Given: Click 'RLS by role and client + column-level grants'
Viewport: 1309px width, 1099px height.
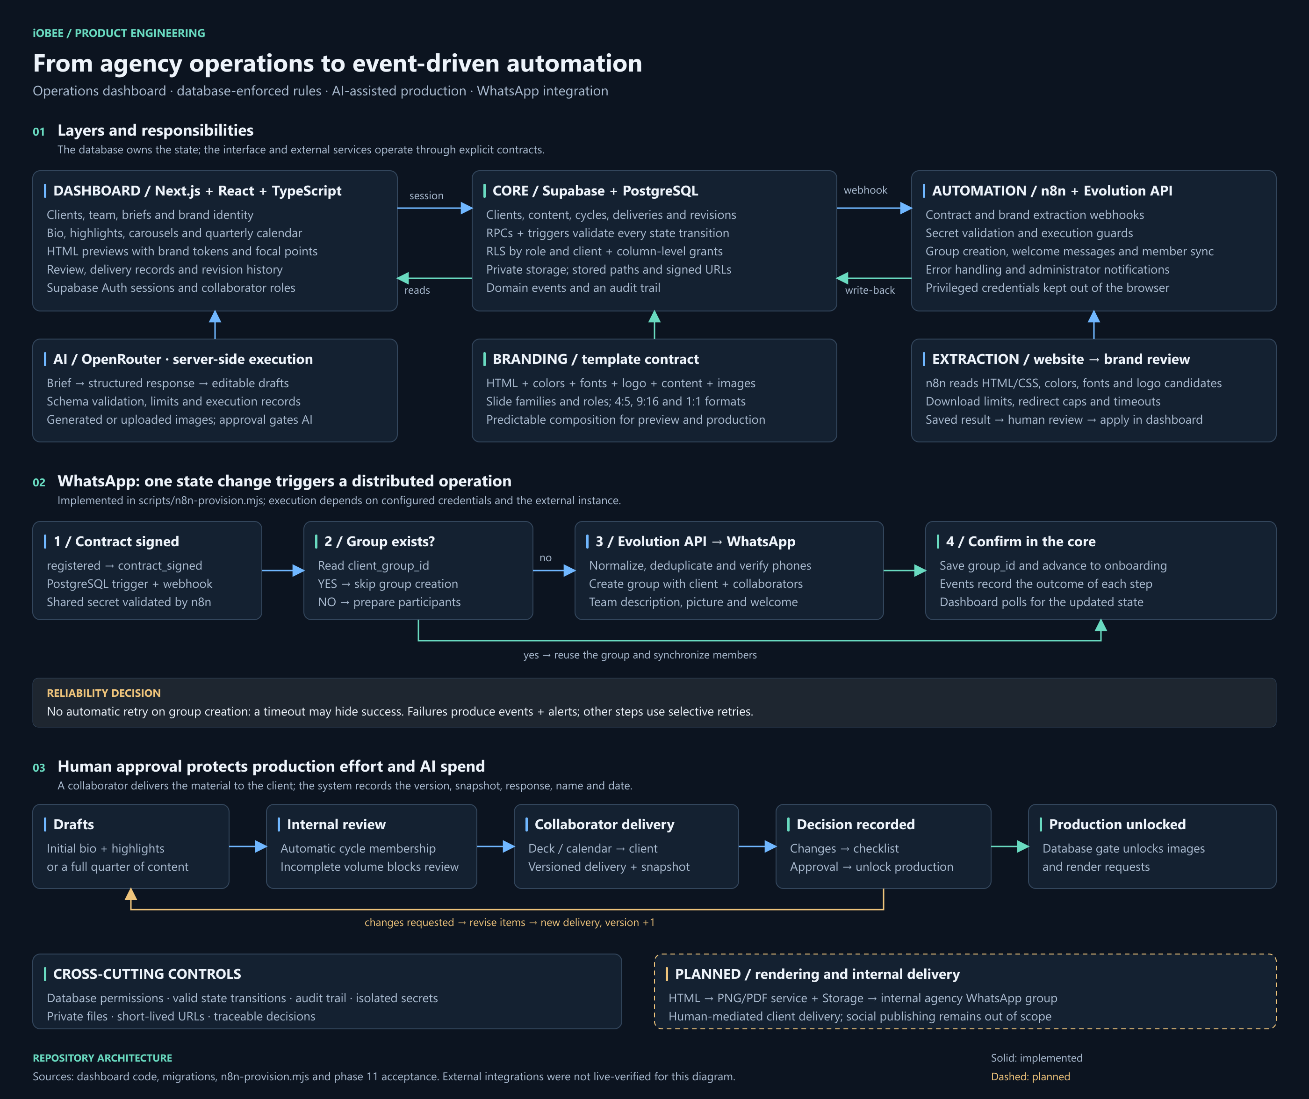Looking at the screenshot, I should click(x=604, y=251).
